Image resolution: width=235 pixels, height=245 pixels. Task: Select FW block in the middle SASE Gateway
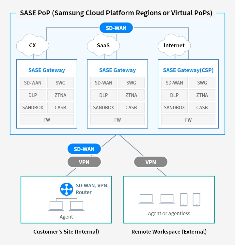click(117, 120)
